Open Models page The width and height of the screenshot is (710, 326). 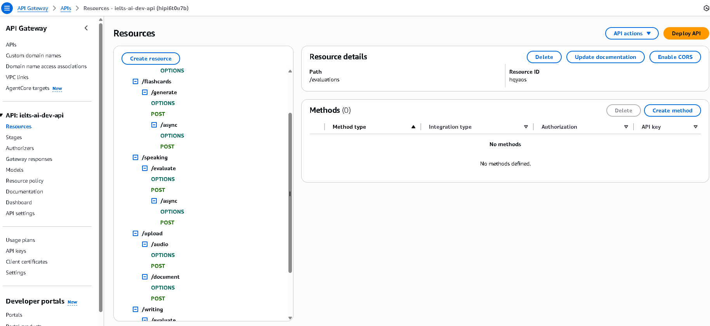[x=15, y=170]
